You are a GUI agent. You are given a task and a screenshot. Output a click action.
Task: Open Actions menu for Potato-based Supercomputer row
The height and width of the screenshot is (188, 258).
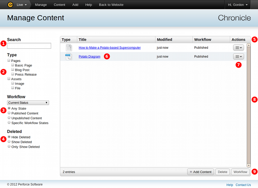[x=238, y=48]
